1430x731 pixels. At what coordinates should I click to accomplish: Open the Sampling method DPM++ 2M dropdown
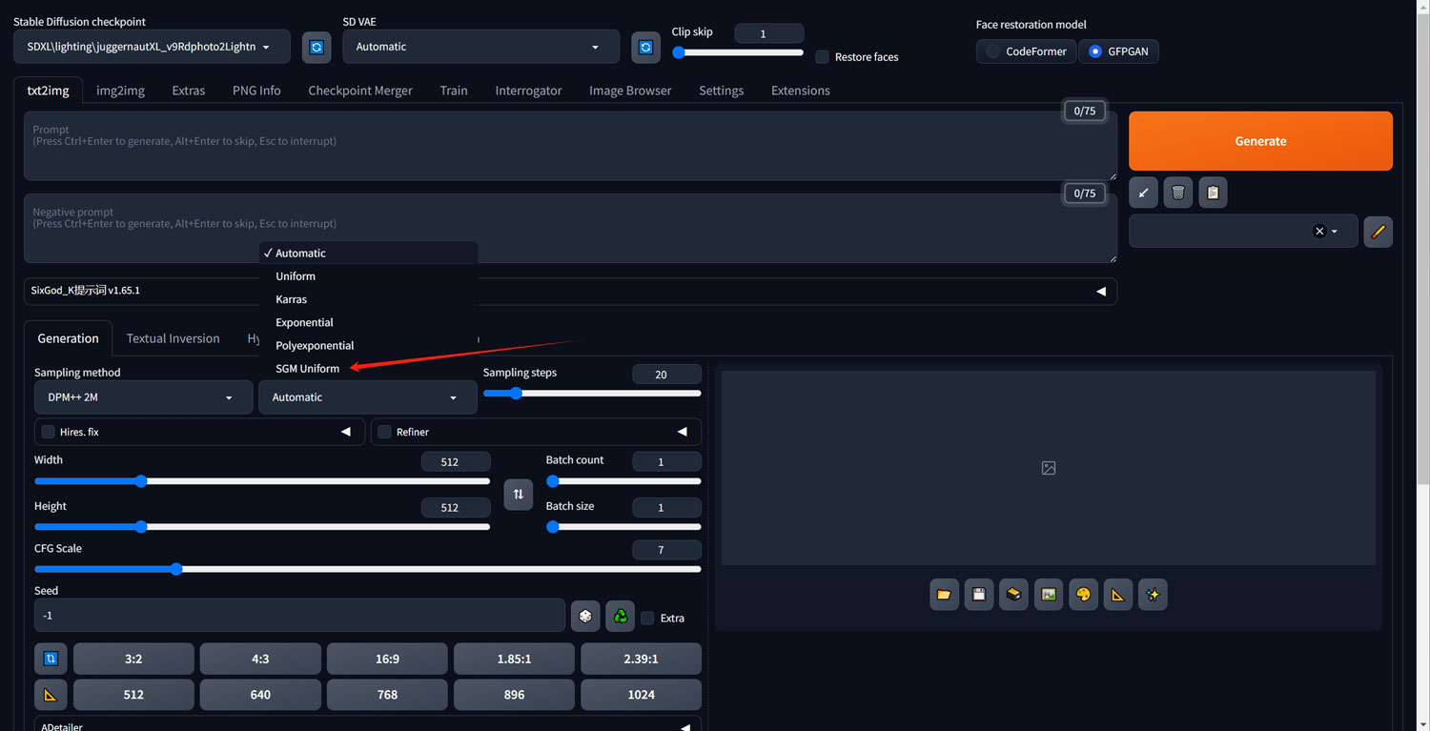(x=140, y=397)
